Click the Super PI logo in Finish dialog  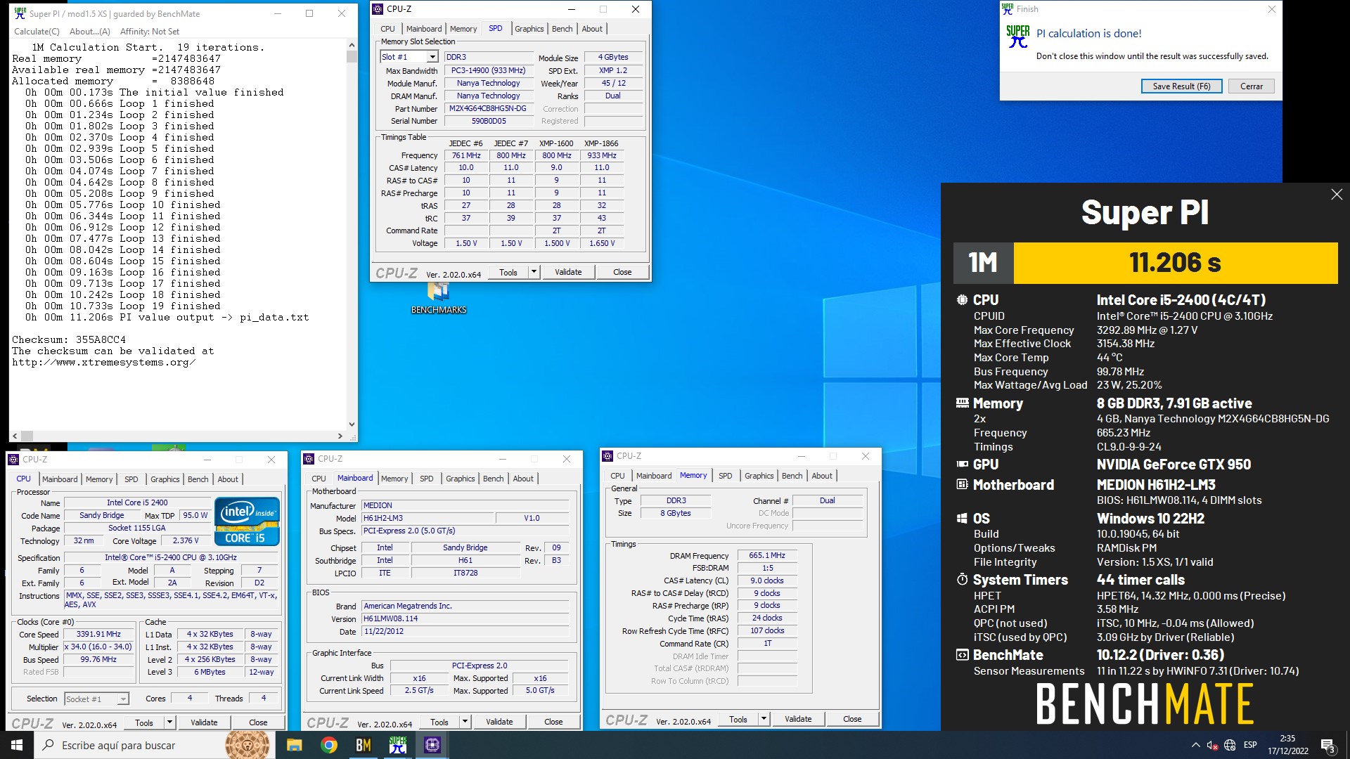coord(1017,37)
